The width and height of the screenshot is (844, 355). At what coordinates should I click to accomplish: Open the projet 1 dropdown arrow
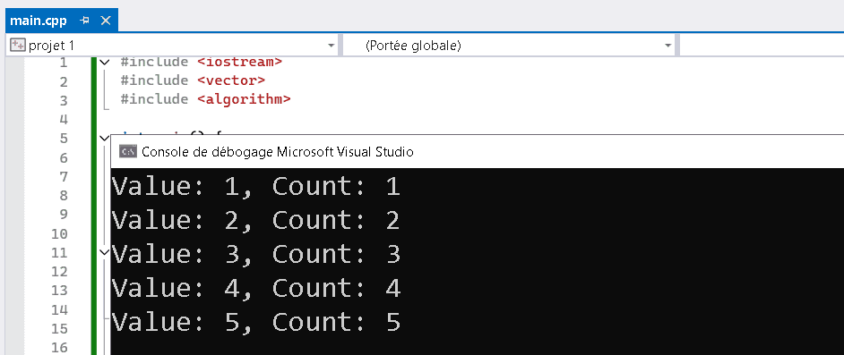click(331, 46)
